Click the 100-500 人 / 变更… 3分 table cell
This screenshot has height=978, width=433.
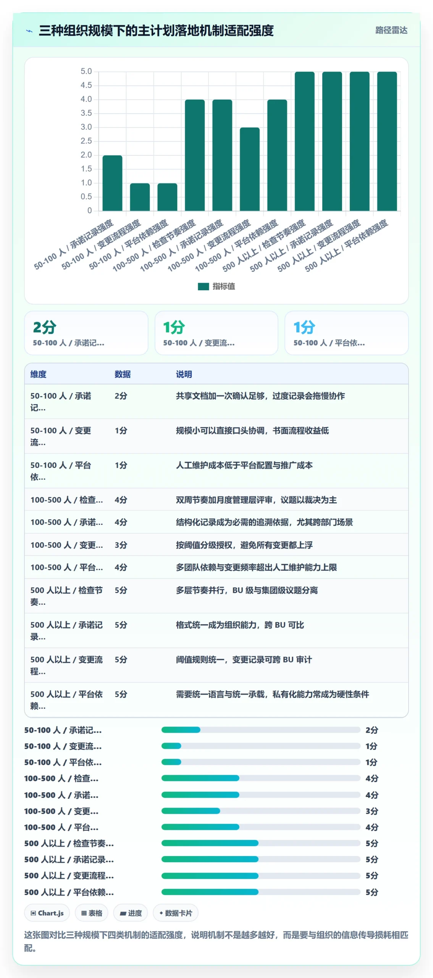point(121,545)
